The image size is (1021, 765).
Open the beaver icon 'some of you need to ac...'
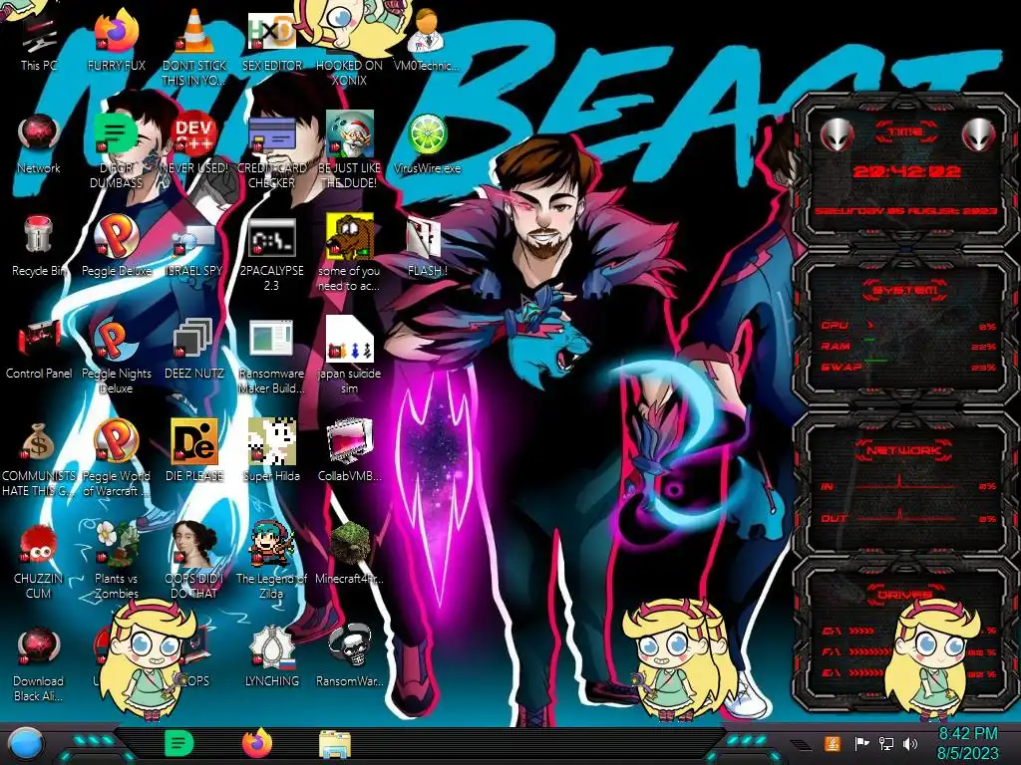[x=349, y=254]
